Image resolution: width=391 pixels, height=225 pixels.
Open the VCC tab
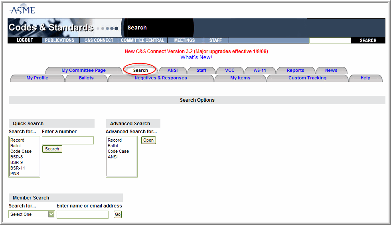click(x=230, y=70)
